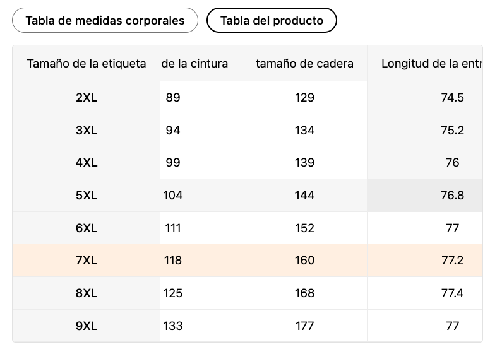The height and width of the screenshot is (347, 490).
Task: Click the cintura column header
Action: (x=195, y=63)
